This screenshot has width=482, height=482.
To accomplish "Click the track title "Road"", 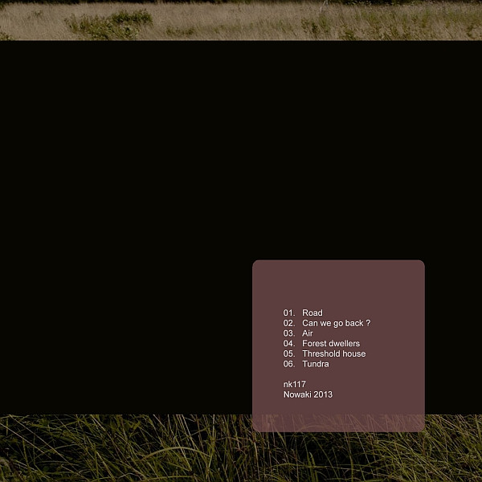I will tap(312, 313).
